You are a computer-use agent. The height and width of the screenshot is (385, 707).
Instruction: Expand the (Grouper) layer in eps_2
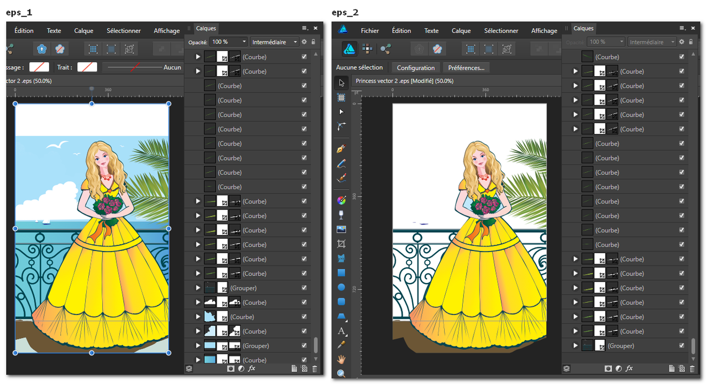coord(576,346)
